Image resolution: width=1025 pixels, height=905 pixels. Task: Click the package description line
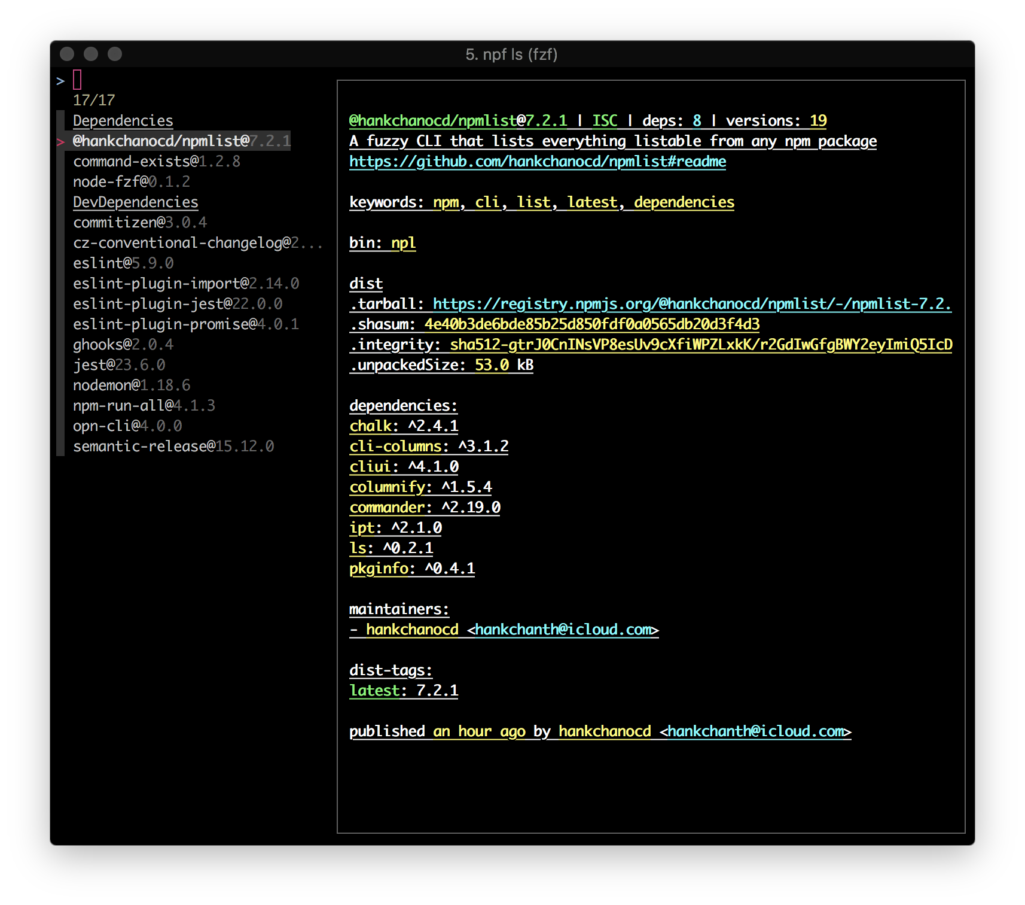[x=613, y=141]
